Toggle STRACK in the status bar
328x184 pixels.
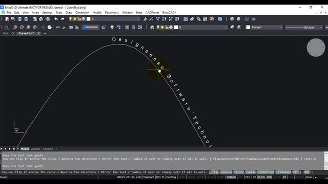coord(231,177)
